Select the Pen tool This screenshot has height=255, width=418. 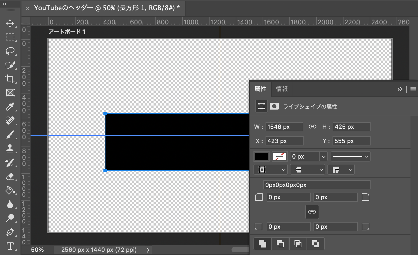pyautogui.click(x=10, y=232)
